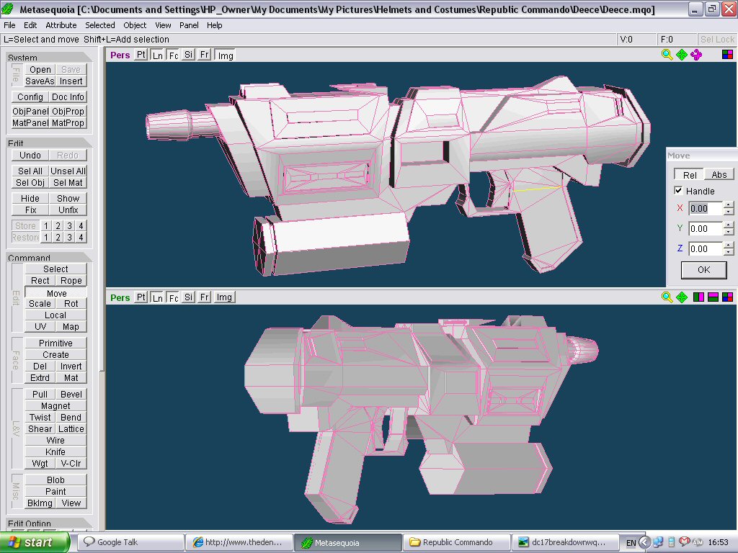Open the Pers view dropdown in bottom viewport
738x553 pixels.
click(120, 297)
